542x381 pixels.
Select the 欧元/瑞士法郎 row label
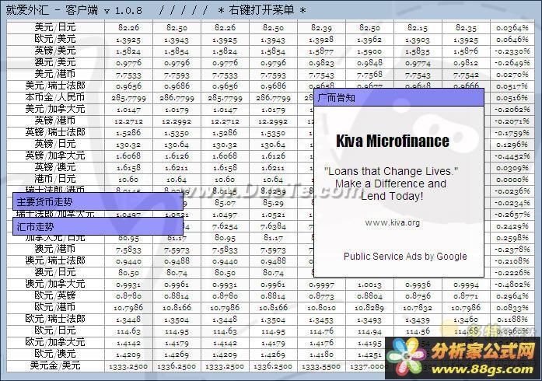point(55,319)
